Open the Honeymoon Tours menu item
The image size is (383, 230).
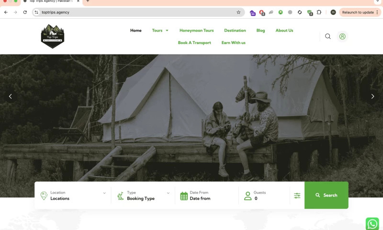coord(196,31)
